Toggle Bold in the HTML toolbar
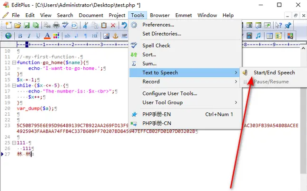The height and width of the screenshot is (191, 307). [x=20, y=36]
